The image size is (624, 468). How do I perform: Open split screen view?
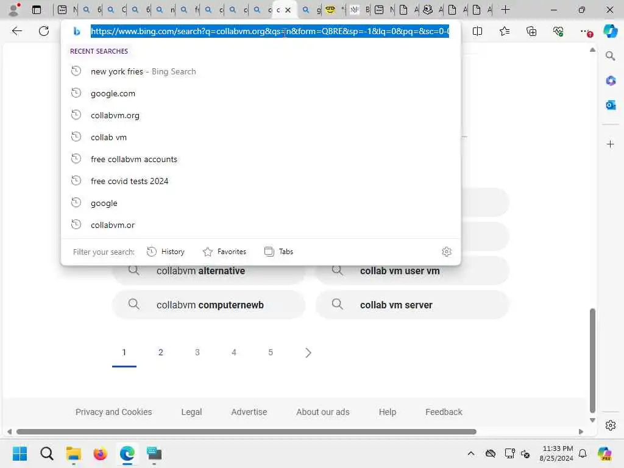[477, 31]
